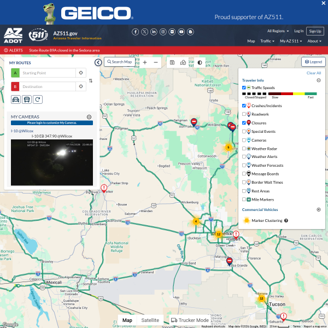Screen dimensions: 328x328
Task: Click the save map view icon
Action: tap(172, 62)
